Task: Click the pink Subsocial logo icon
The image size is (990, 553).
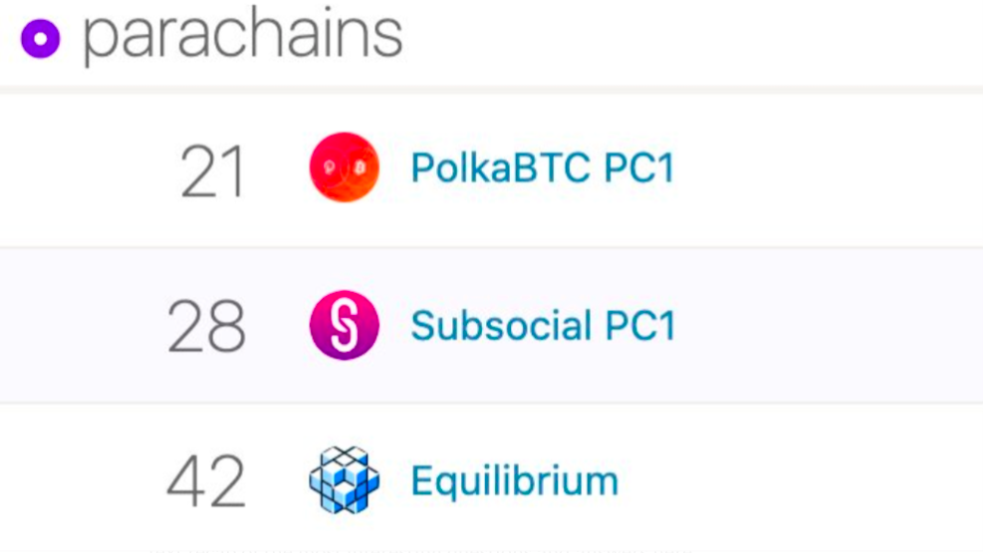Action: (344, 325)
